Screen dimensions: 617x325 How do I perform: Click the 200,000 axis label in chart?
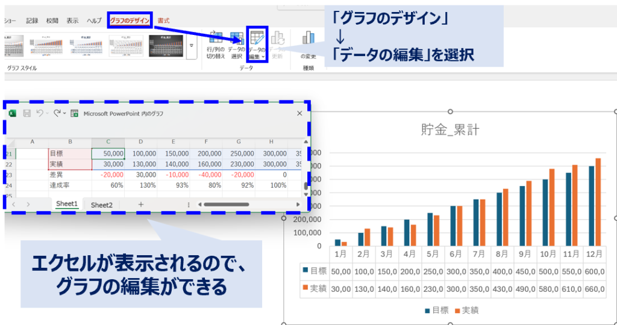coord(307,220)
